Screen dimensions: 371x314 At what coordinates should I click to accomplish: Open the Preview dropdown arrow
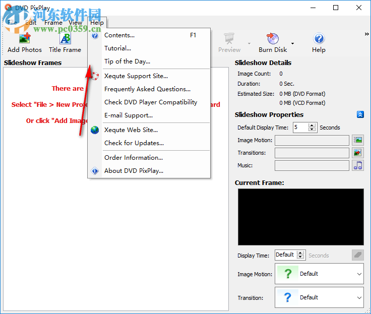click(249, 43)
